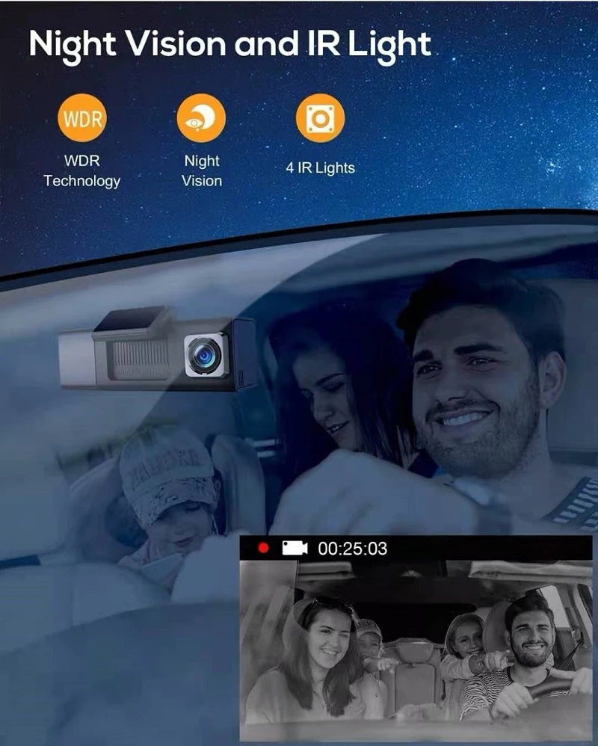Viewport: 598px width, 746px height.
Task: Click the orange WDR icon
Action: pos(81,118)
